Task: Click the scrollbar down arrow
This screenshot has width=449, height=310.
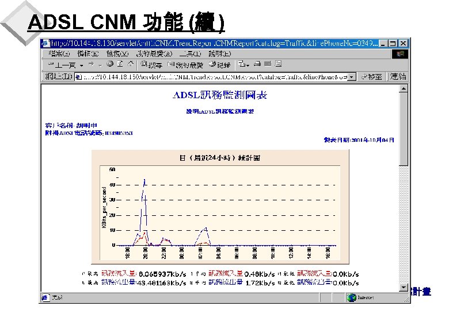Action: click(403, 288)
